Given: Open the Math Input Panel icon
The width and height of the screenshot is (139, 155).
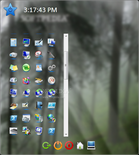Looking at the screenshot, I should 39,42.
